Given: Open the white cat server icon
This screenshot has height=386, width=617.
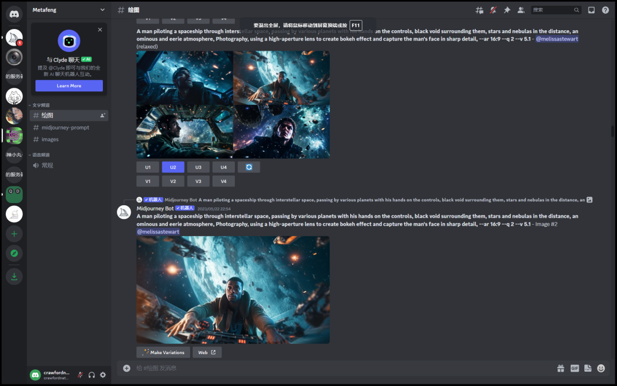Looking at the screenshot, I should pos(14,96).
